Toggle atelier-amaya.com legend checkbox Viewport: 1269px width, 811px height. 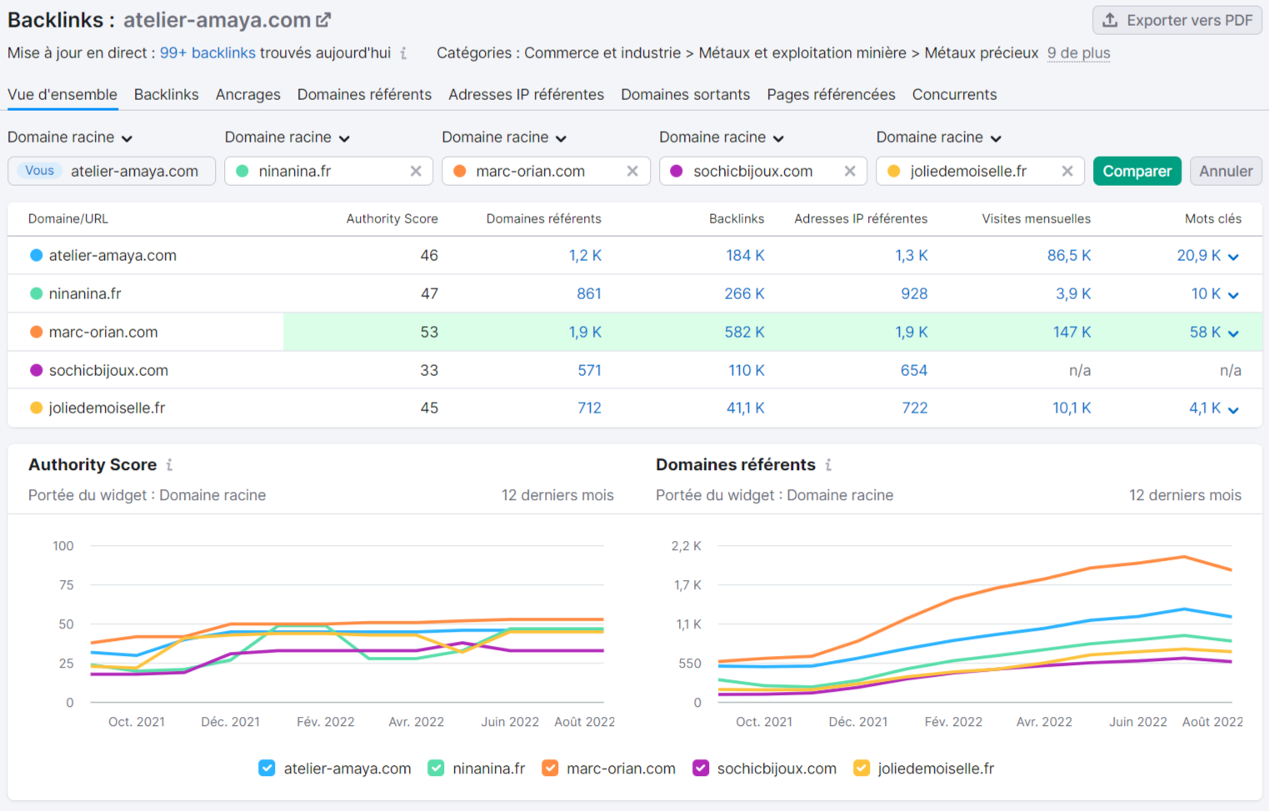pos(267,768)
